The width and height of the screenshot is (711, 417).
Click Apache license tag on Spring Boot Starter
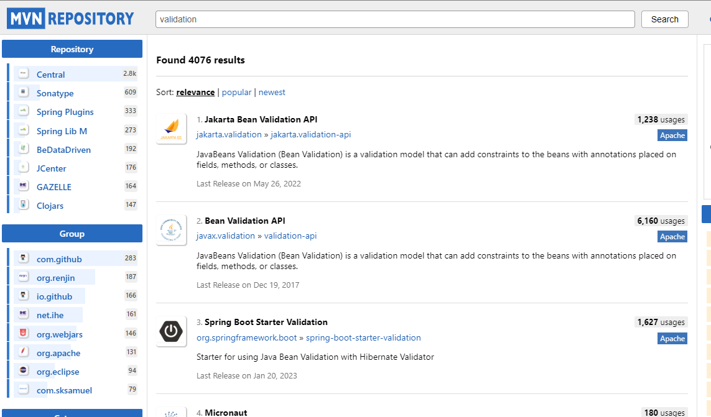pyautogui.click(x=672, y=339)
